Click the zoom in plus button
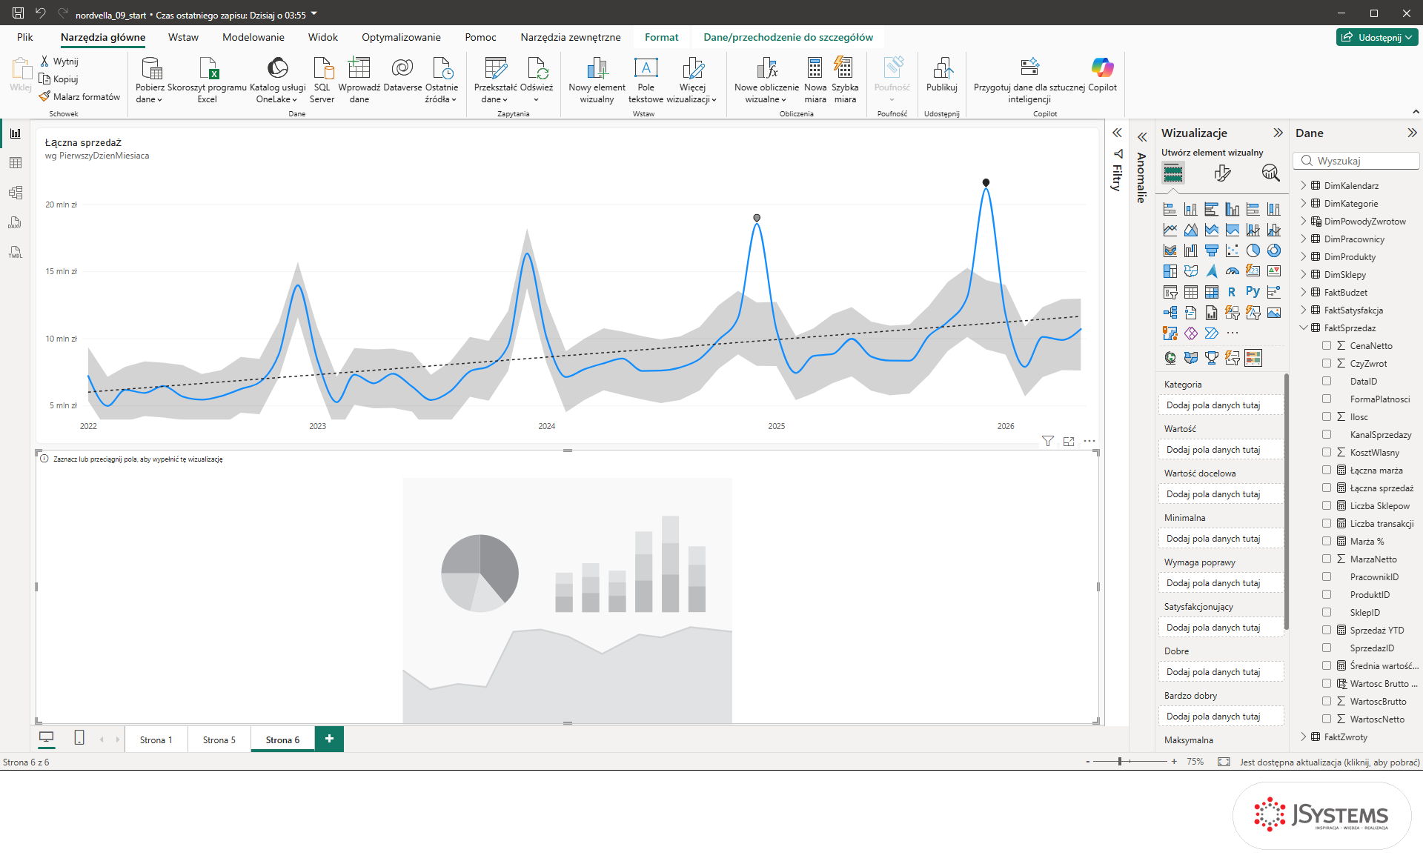This screenshot has width=1423, height=861. coord(1174,761)
